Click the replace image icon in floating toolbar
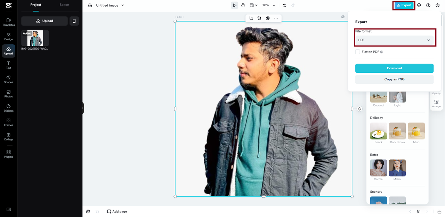The width and height of the screenshot is (445, 217). [259, 18]
